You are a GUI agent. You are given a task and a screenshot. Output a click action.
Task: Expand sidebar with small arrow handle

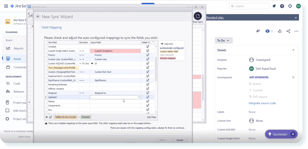[x=29, y=102]
